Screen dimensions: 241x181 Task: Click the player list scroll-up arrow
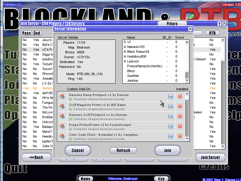click(187, 42)
